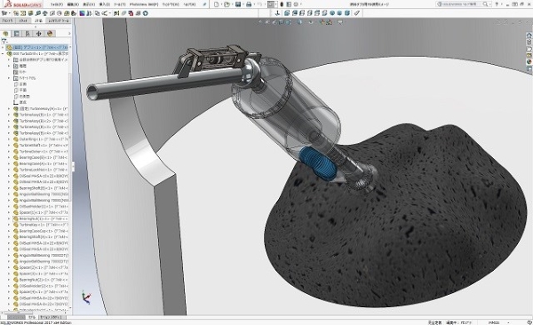Click the Rebuild traffic light icon

[282, 4]
